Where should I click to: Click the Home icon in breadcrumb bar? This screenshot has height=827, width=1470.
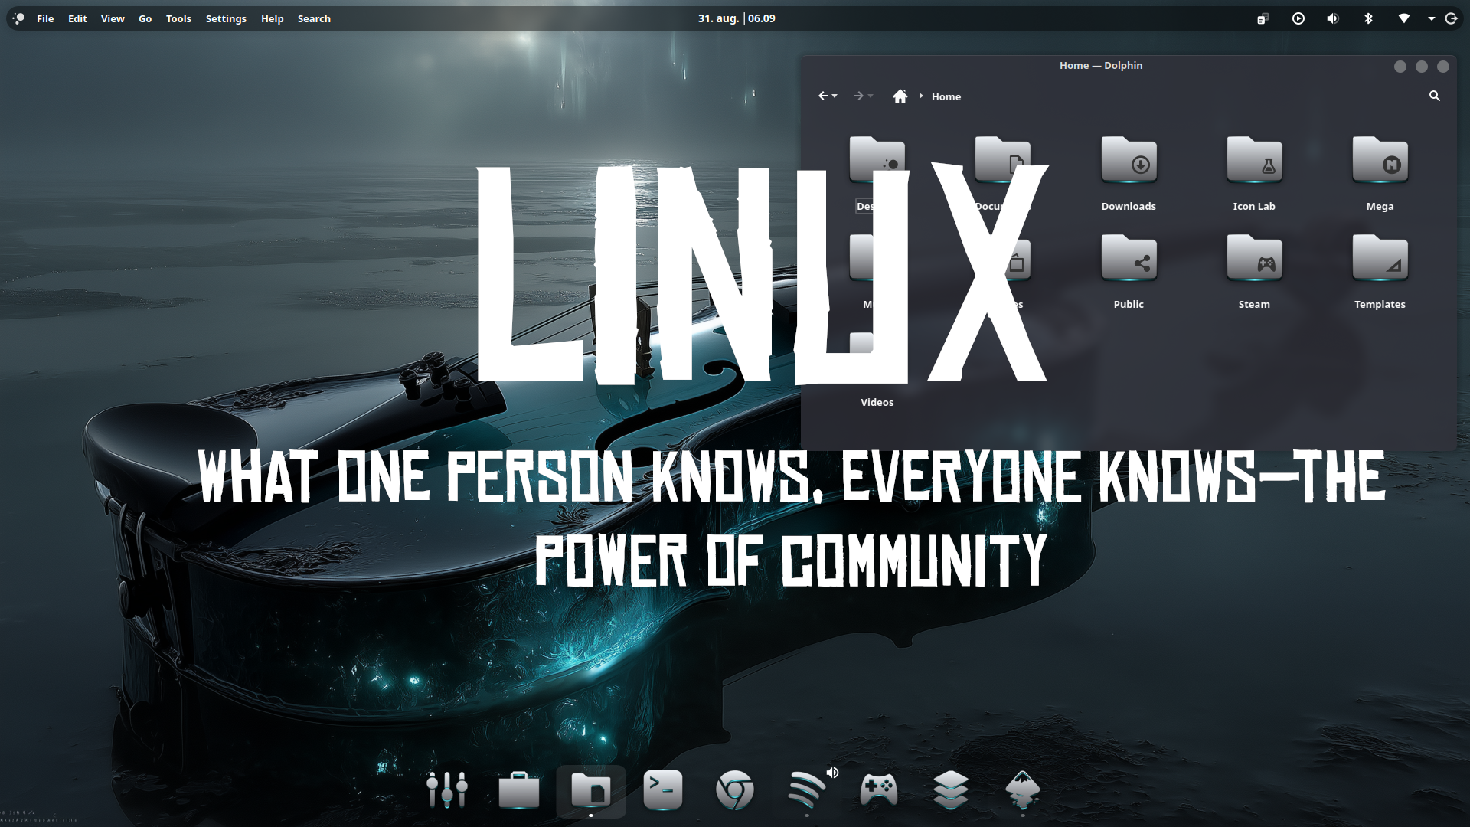click(x=900, y=96)
